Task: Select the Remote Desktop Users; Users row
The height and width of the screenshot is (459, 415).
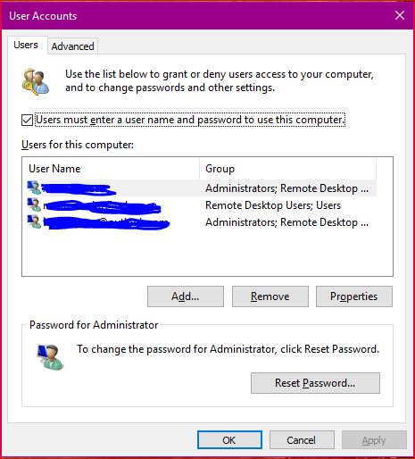Action: 199,205
